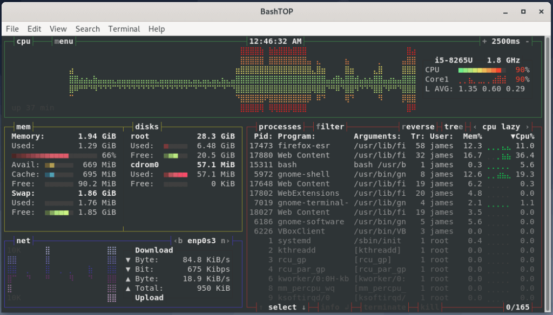Click terminate in the bottom bar
The width and height of the screenshot is (553, 315).
385,307
